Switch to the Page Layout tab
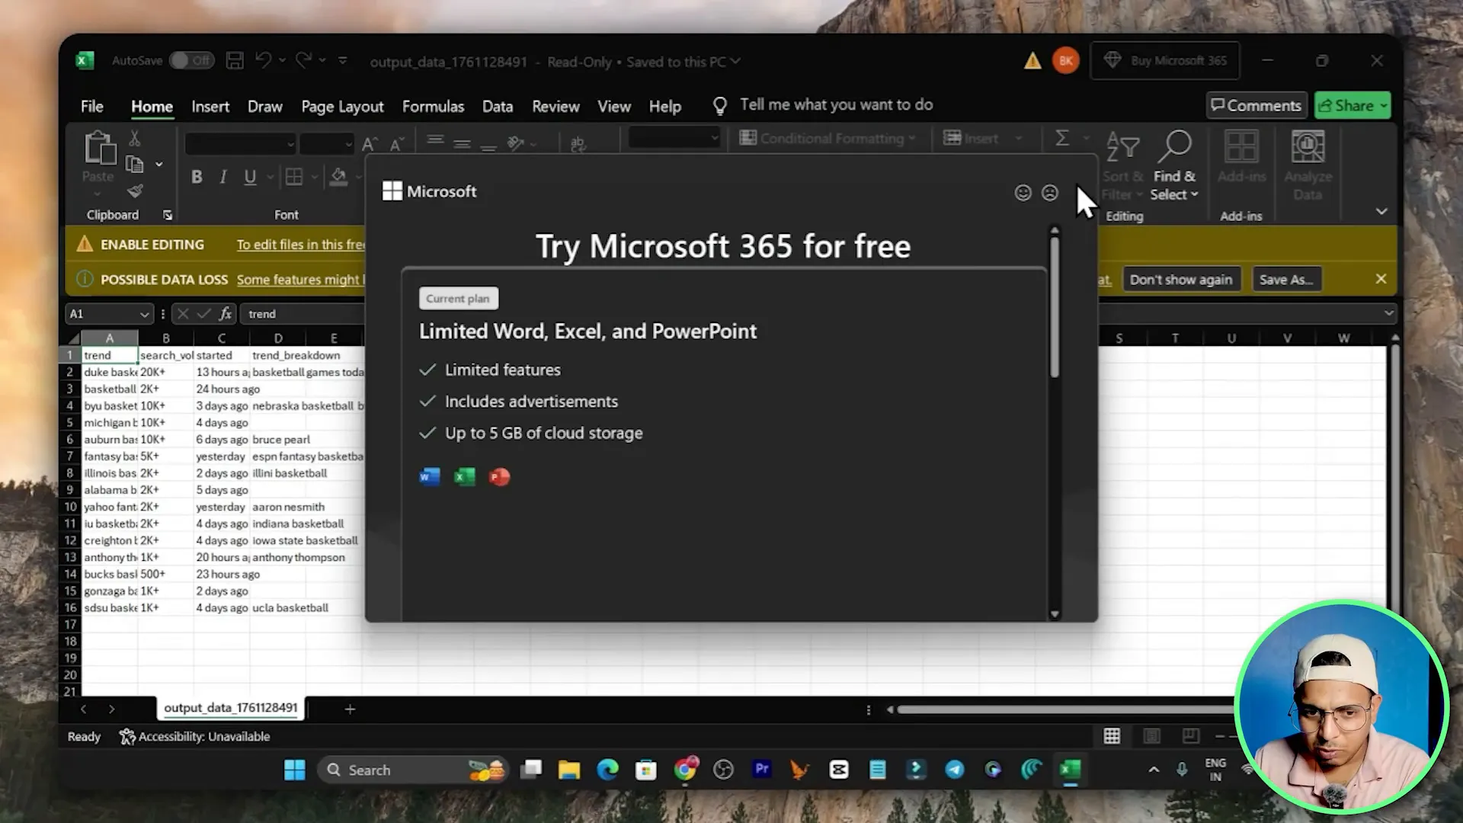The height and width of the screenshot is (823, 1463). [x=342, y=107]
